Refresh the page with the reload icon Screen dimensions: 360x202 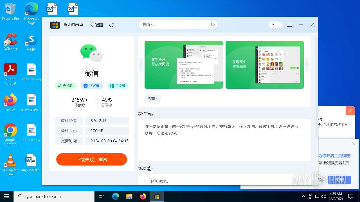111,25
